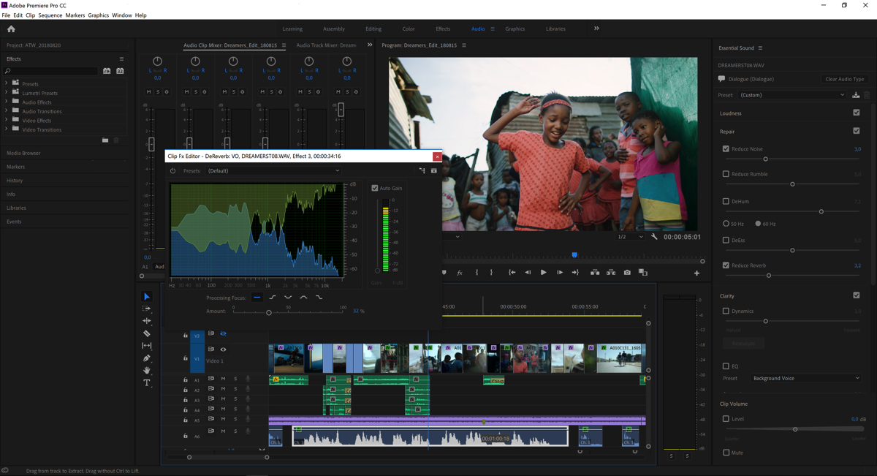Select the 50 Hz radio button
Viewport: 877px width, 476px height.
click(x=726, y=224)
